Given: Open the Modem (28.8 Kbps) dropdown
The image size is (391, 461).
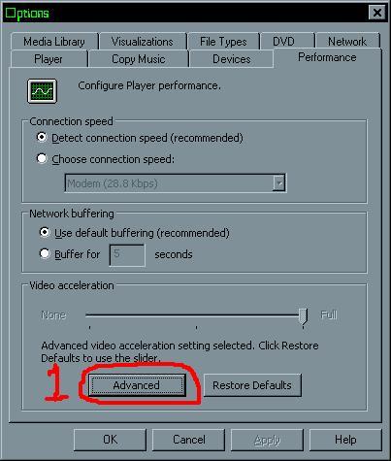Looking at the screenshot, I should tap(175, 183).
